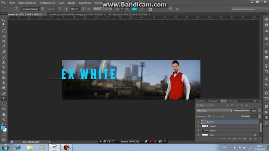Toggle Quick Mask mode icon
269x151 pixels.
[x=4, y=135]
